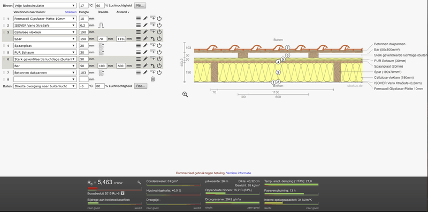Change the hatch pattern icon for PUR Schaum
428x212 pixels.
[x=101, y=52]
